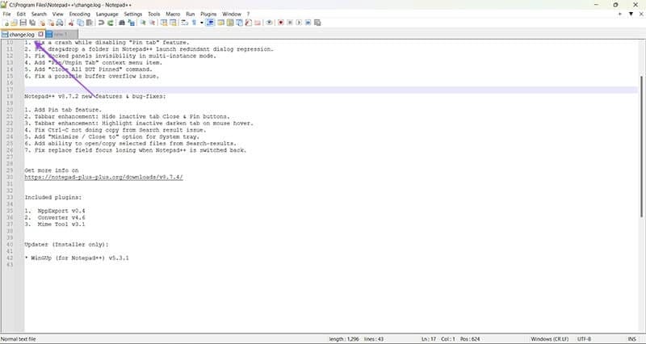
Task: Switch to the change.log tab
Action: coord(22,35)
